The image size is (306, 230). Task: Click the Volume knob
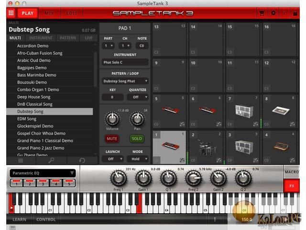[x=112, y=119]
